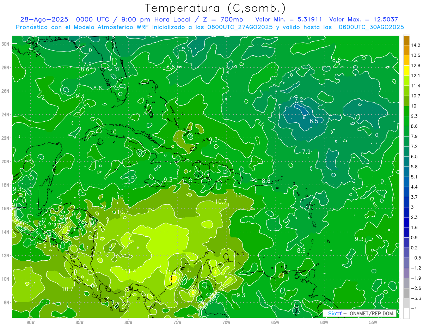
Task: Click the latitude axis label '12N'
Action: click(x=6, y=255)
